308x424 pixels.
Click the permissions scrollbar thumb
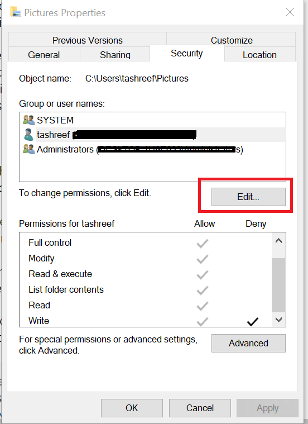point(278,285)
